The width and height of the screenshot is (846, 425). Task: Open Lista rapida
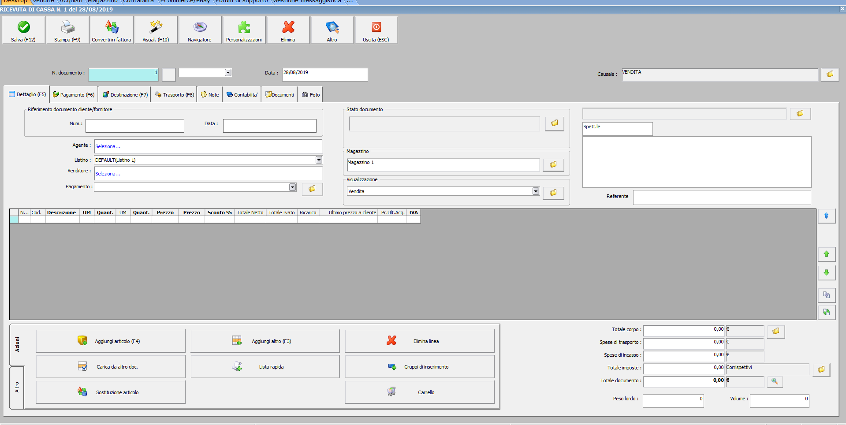coord(265,367)
